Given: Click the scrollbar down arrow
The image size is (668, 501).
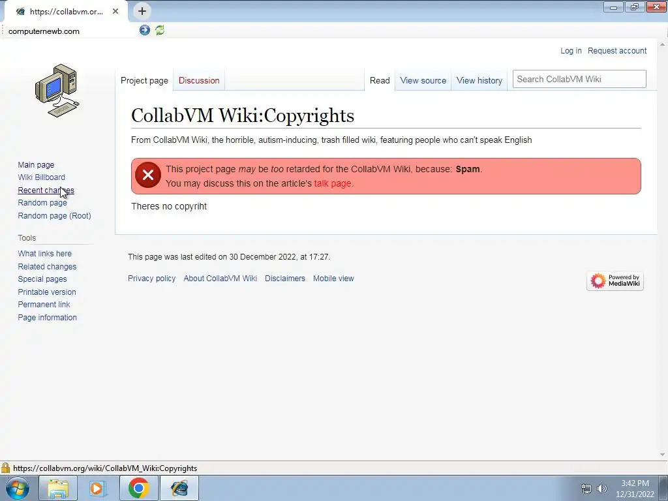Looking at the screenshot, I should click(x=663, y=455).
